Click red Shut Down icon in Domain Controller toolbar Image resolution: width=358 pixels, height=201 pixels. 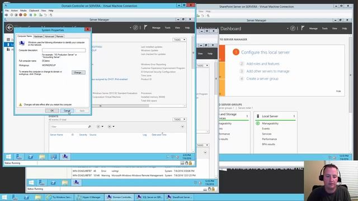[21, 15]
